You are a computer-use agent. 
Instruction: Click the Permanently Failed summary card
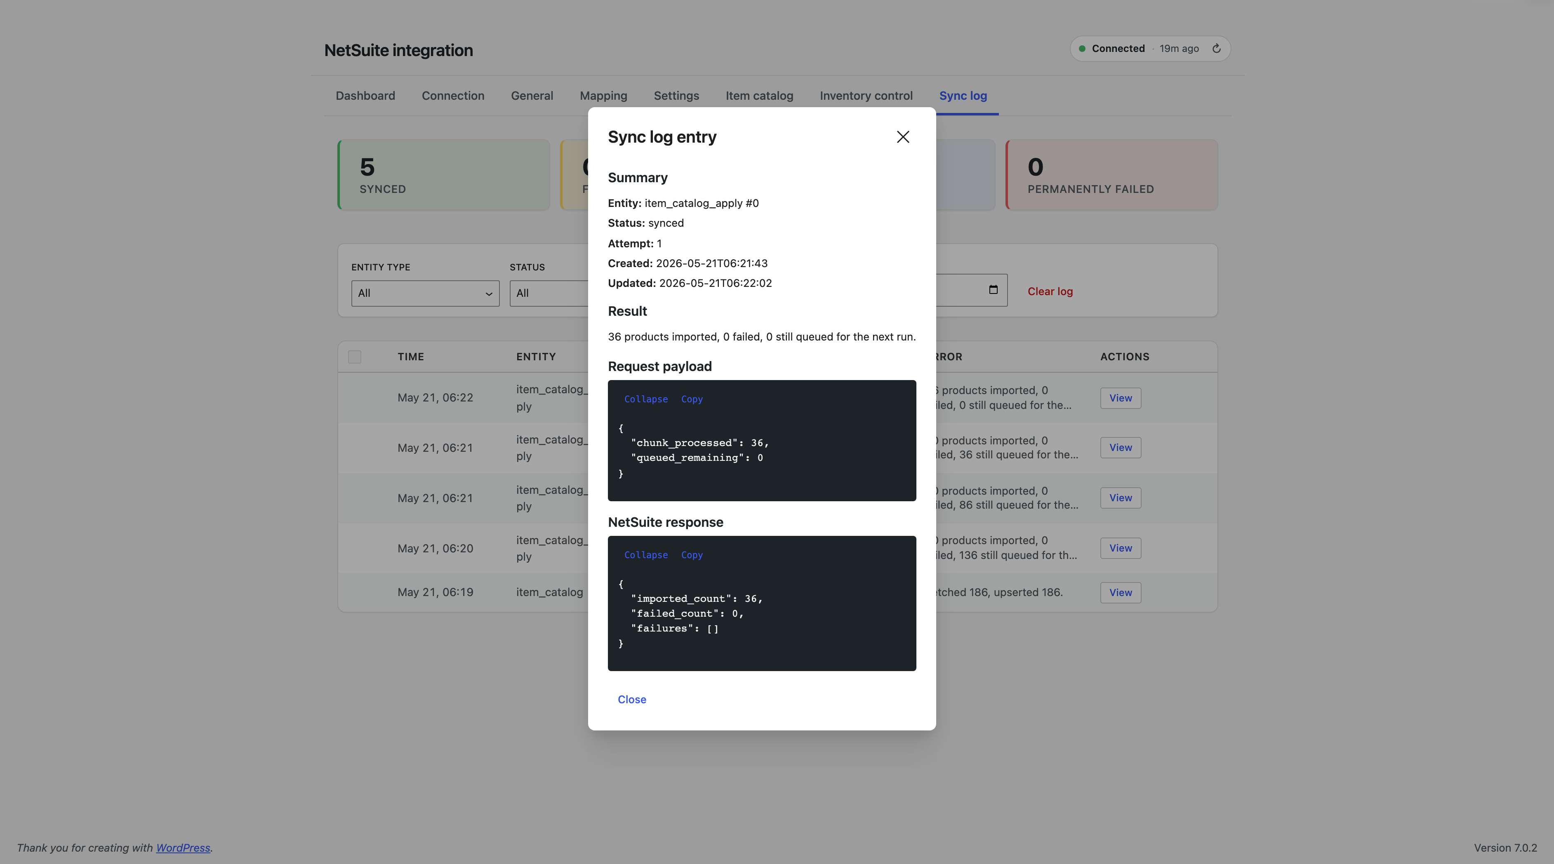tap(1111, 175)
